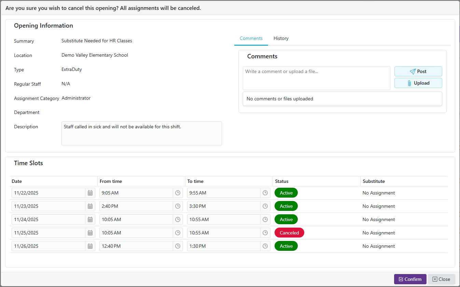
Task: Open calendar dropdown for 11/25/2025 date
Action: tap(90, 233)
